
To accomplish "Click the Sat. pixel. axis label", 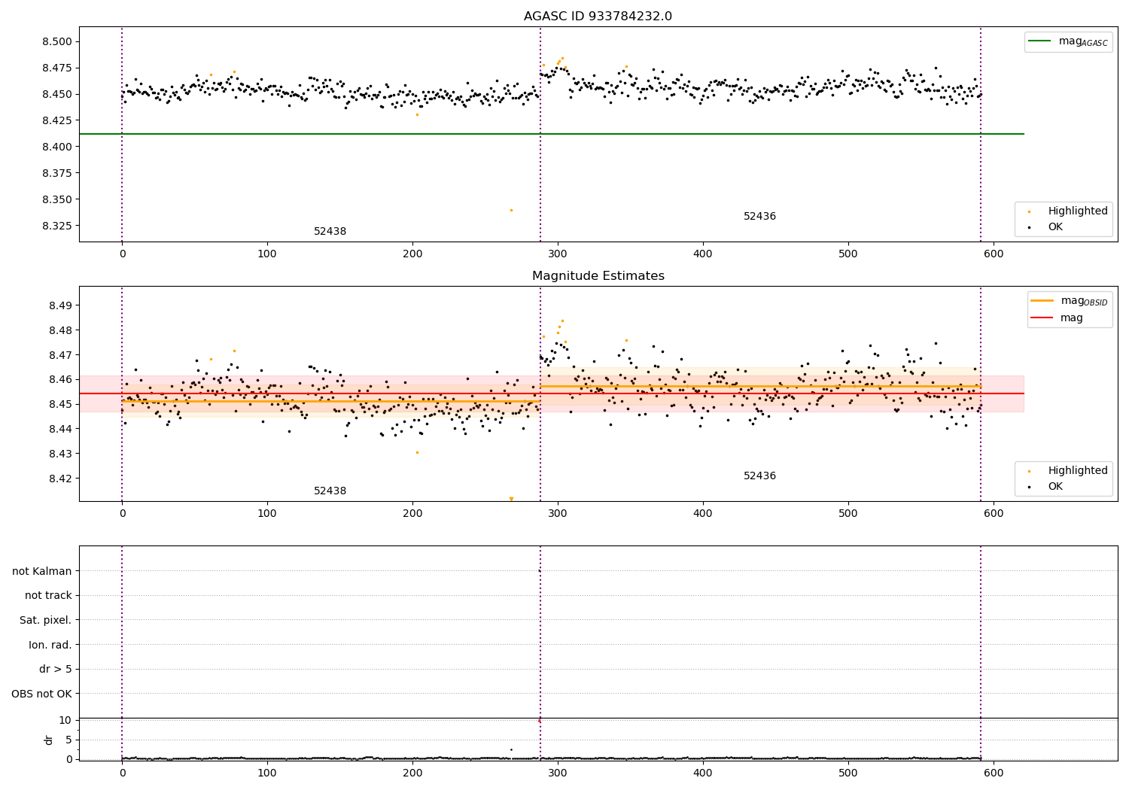I will [46, 620].
